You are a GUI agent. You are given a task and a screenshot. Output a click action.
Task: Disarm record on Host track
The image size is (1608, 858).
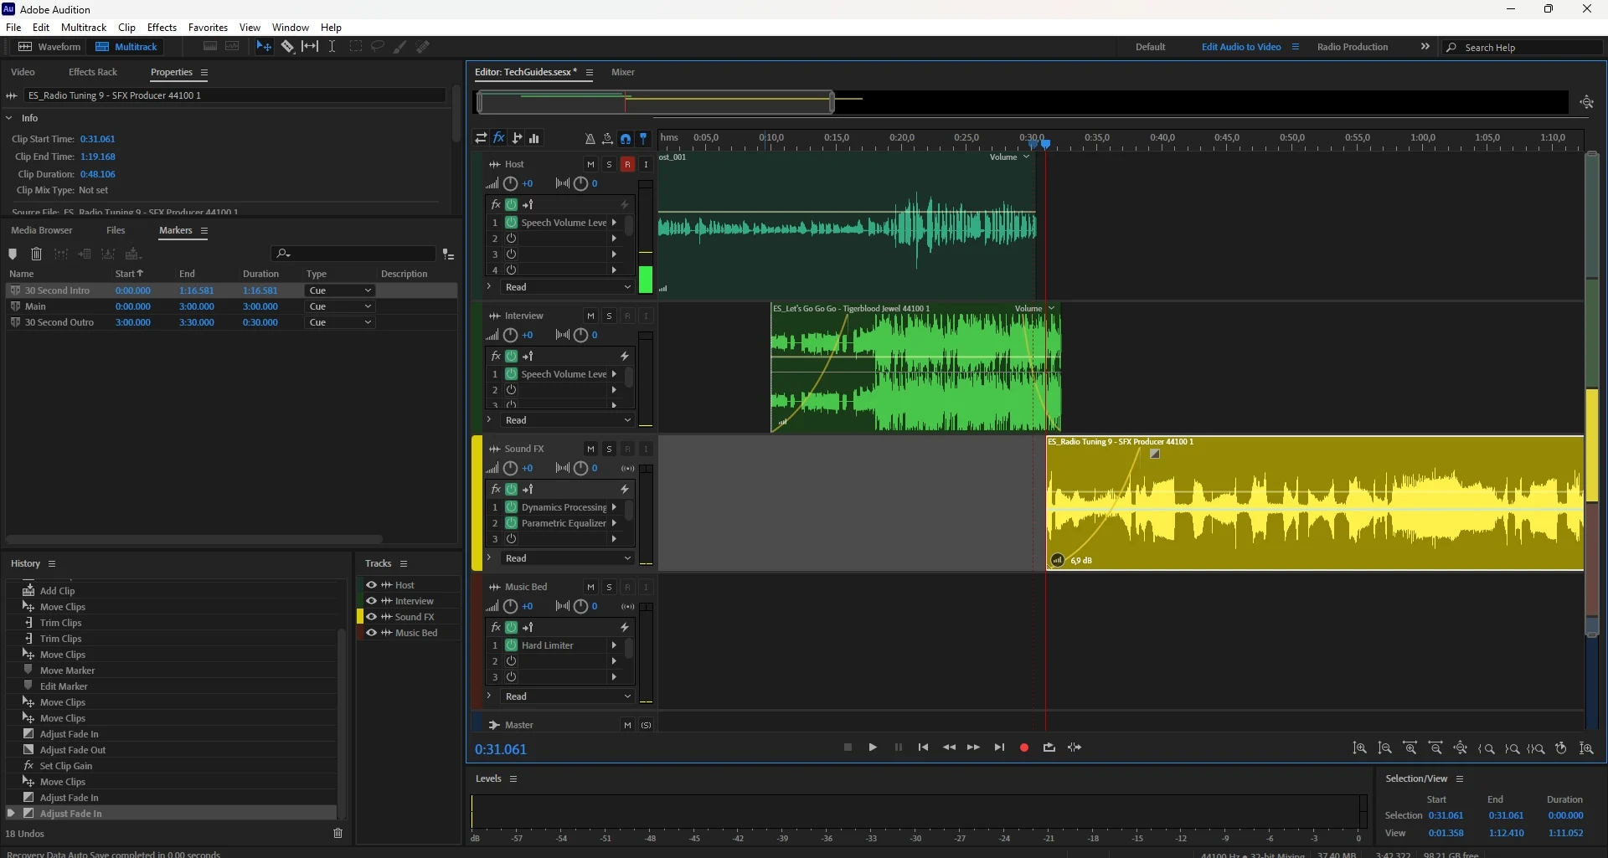(x=627, y=164)
